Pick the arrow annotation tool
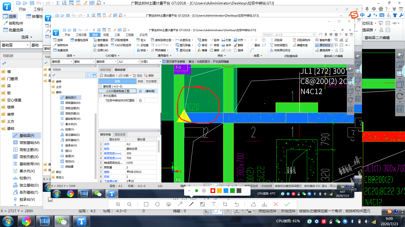The height and width of the screenshot is (227, 405). 180,204
